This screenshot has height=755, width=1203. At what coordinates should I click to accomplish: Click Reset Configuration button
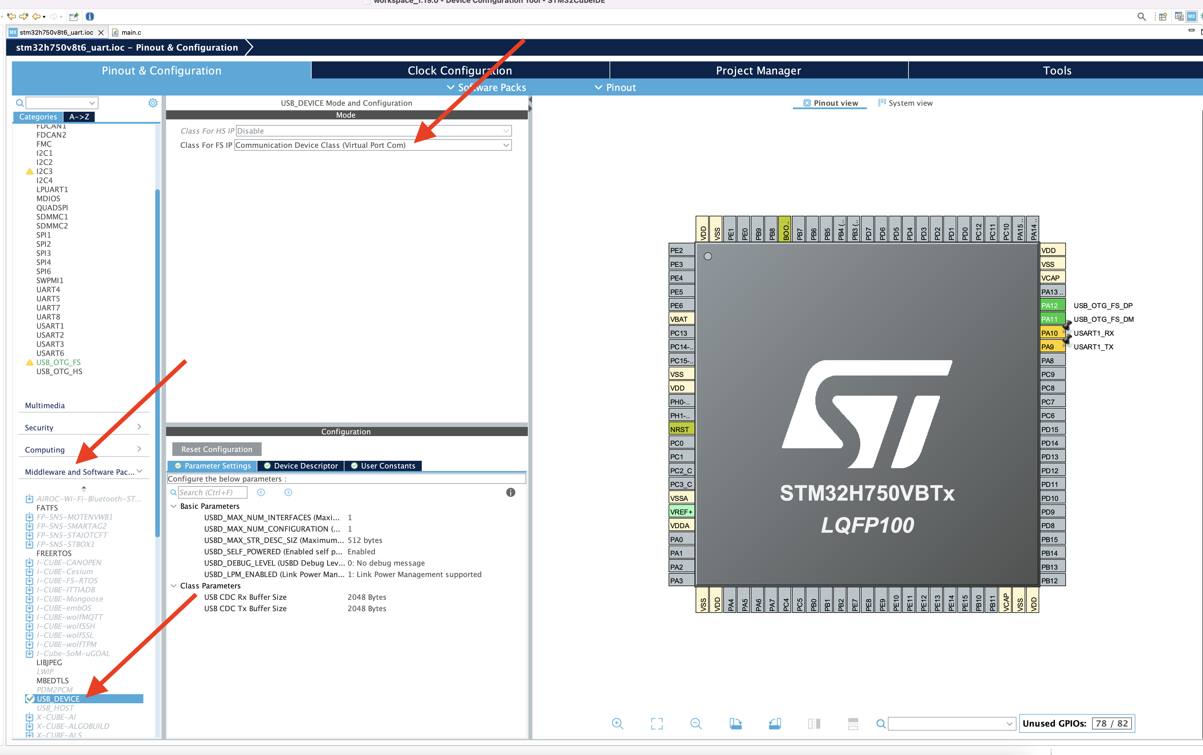(217, 449)
